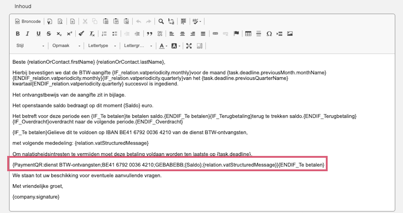This screenshot has width=403, height=213.
Task: Click the Beste greeting line
Action: point(89,62)
